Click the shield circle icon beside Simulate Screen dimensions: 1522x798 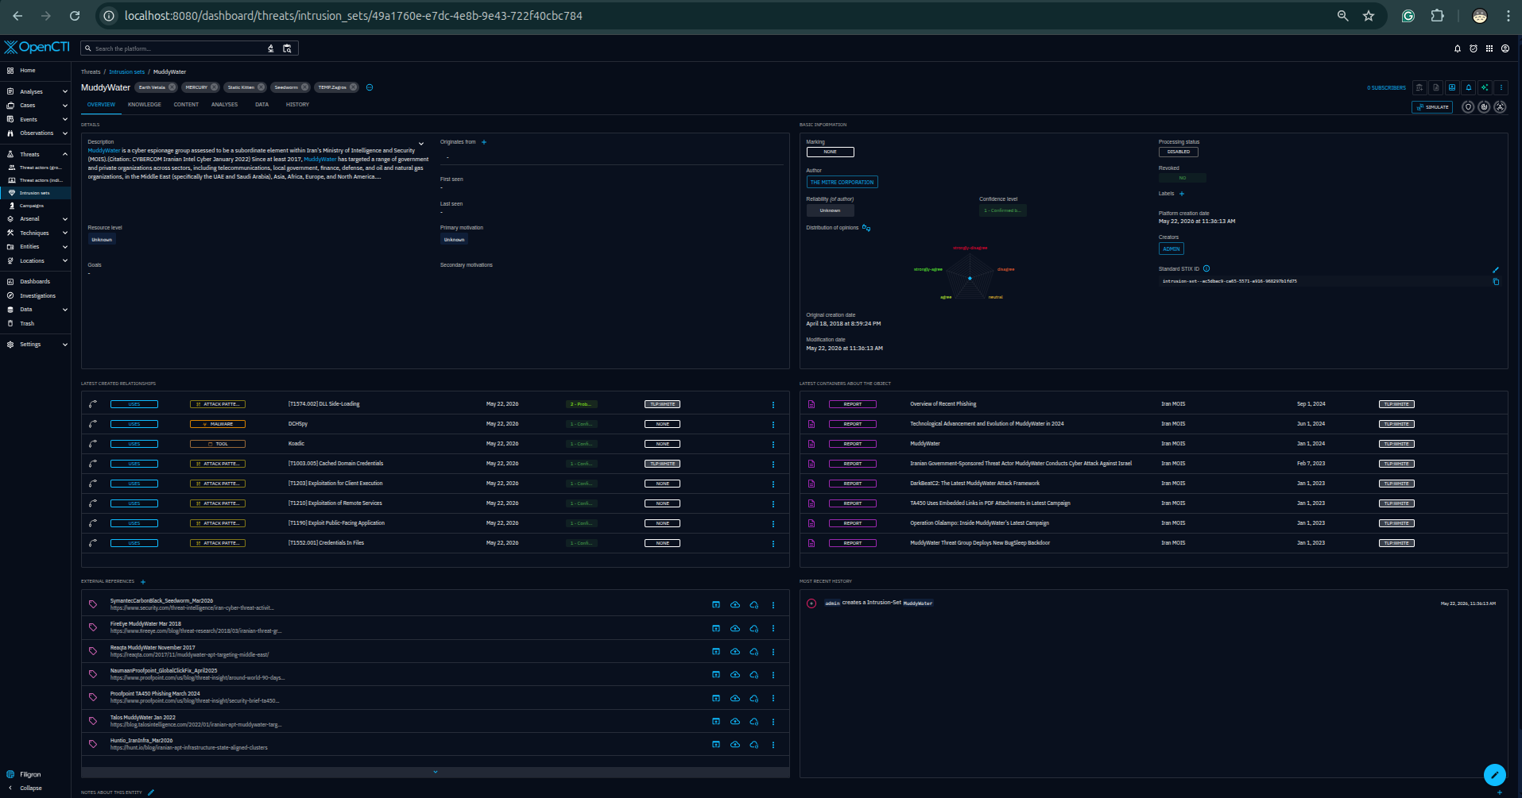coord(1468,107)
